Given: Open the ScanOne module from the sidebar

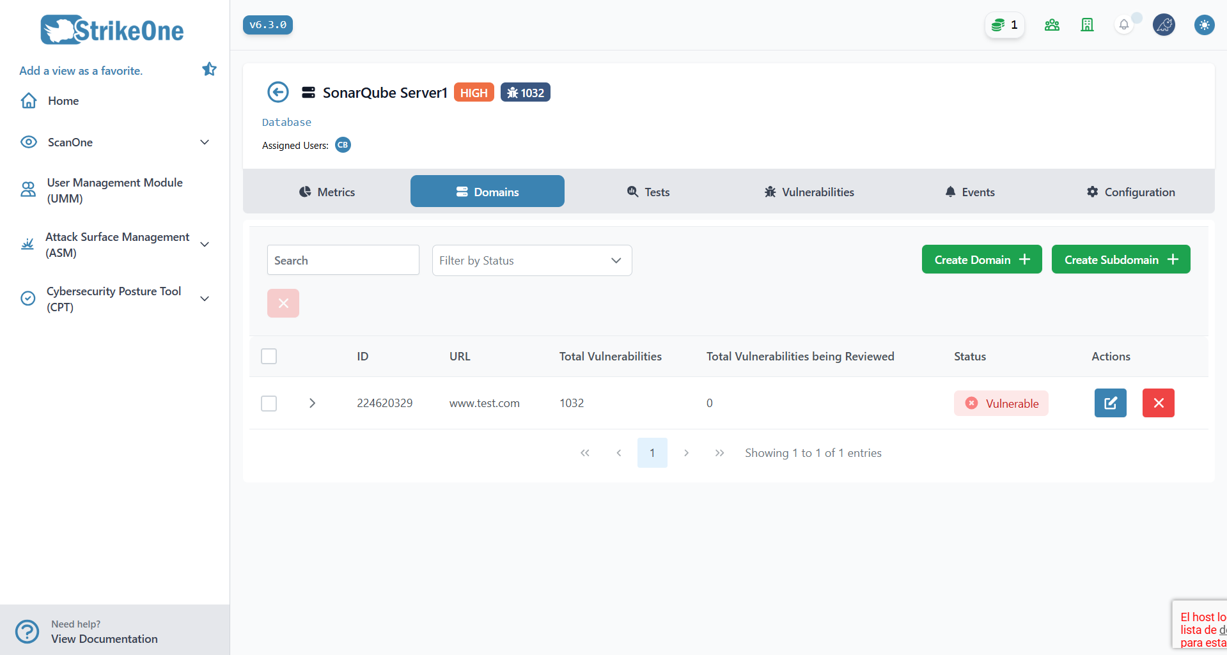Looking at the screenshot, I should (x=70, y=142).
